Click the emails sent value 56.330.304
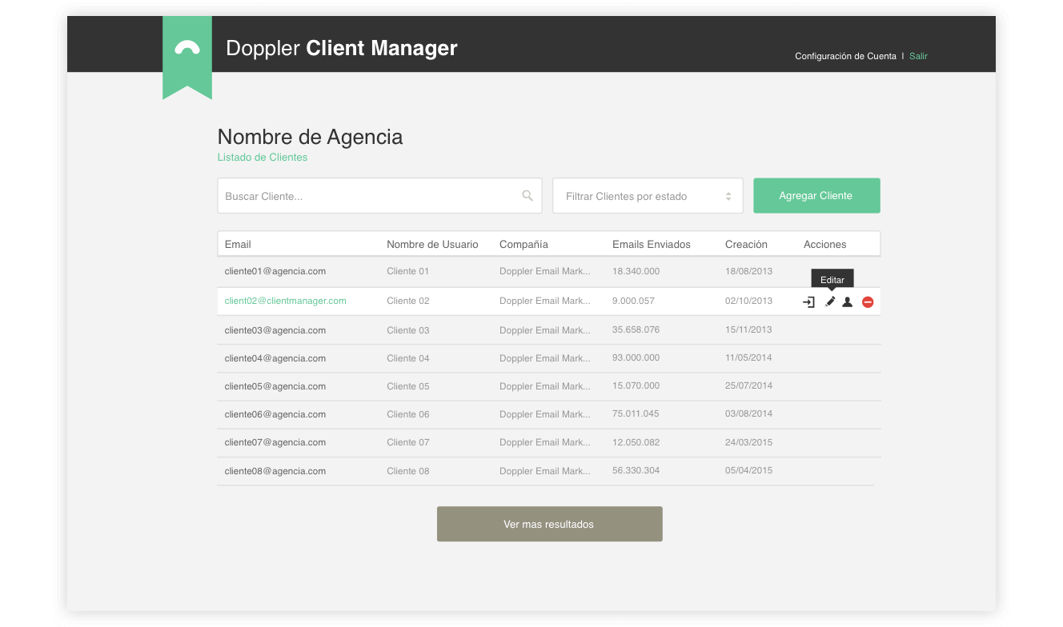The height and width of the screenshot is (627, 1063). click(636, 470)
